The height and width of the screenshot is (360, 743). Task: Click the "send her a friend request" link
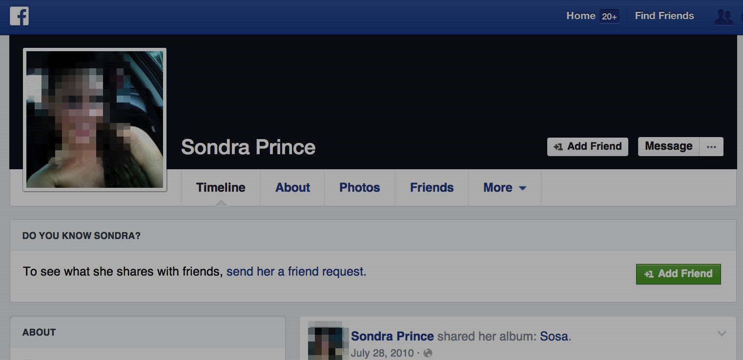(296, 271)
